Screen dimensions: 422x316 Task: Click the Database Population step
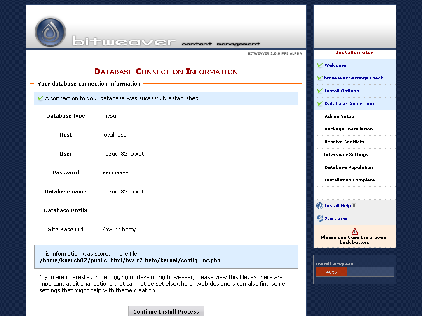pos(349,167)
